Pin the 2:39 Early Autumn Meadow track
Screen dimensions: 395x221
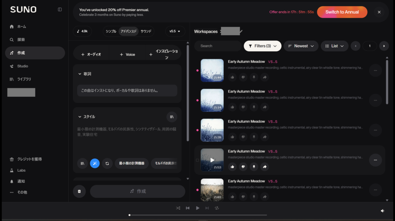click(254, 137)
